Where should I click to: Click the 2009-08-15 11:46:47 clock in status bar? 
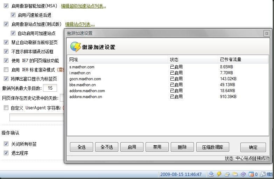click(181, 174)
